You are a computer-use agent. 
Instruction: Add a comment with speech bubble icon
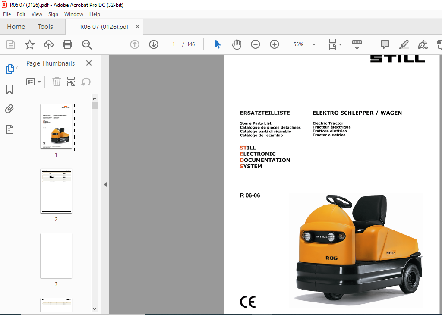385,44
